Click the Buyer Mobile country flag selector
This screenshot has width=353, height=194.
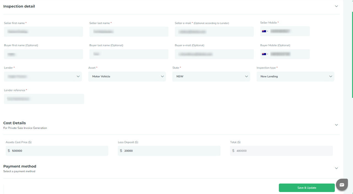(x=265, y=54)
